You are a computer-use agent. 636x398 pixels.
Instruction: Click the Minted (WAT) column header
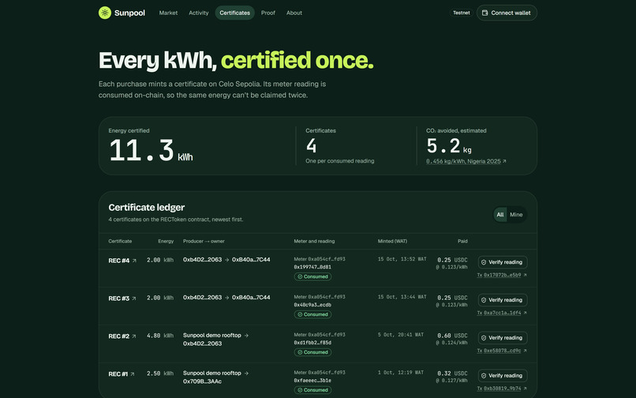392,241
